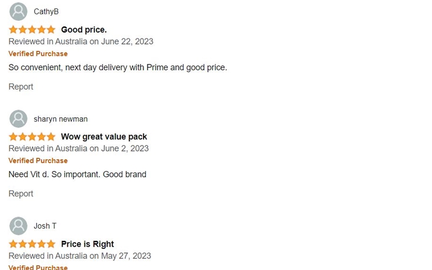Viewport: 432px width, 270px height.
Task: Open the 'Price is Right' review title
Action: [87, 244]
